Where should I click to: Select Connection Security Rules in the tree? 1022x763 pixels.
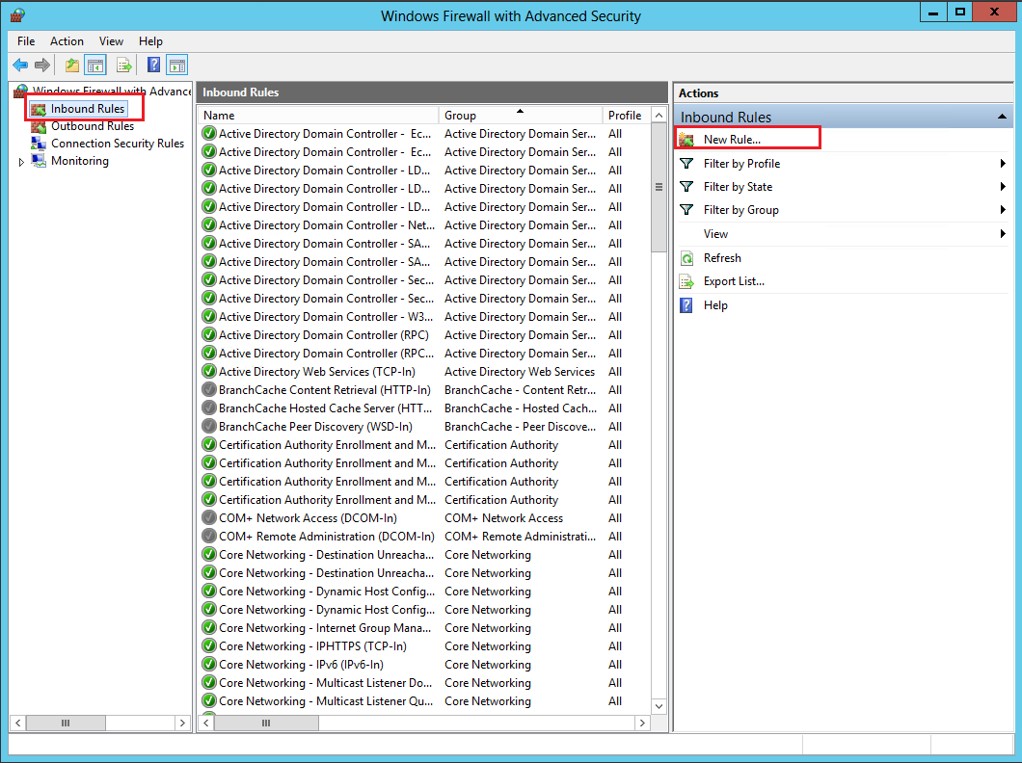click(x=118, y=144)
